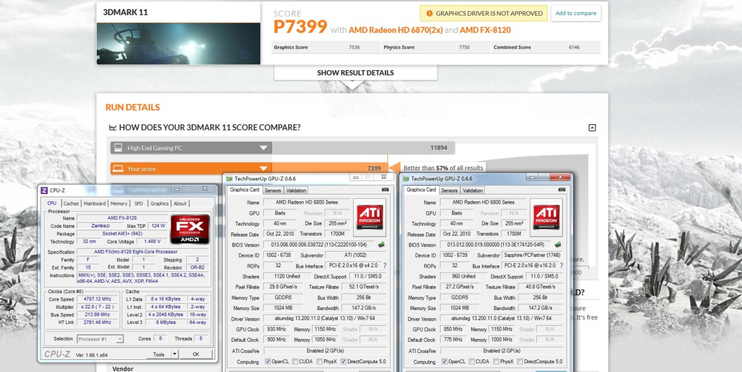Click the AMD Radeon HD 6870(2x) link
Image resolution: width=742 pixels, height=372 pixels.
coord(395,30)
